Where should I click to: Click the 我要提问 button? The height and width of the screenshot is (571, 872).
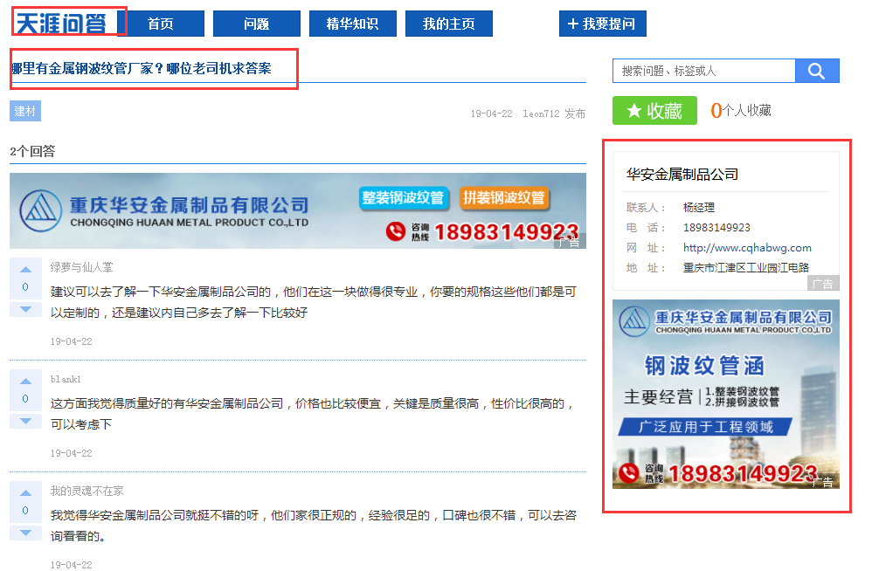point(602,24)
